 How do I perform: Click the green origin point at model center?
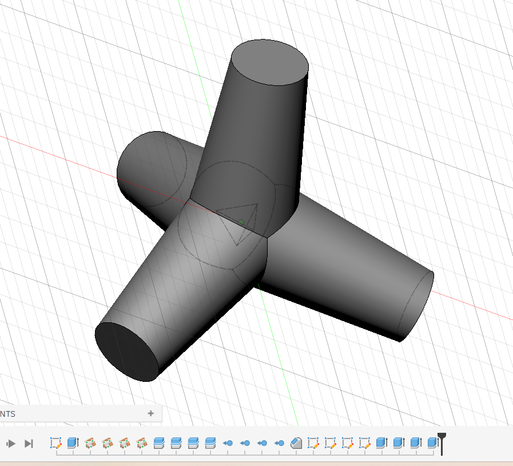point(241,222)
